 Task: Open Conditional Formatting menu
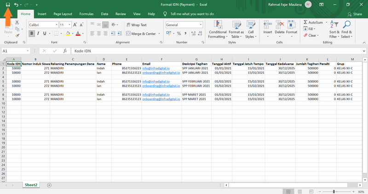click(x=218, y=29)
